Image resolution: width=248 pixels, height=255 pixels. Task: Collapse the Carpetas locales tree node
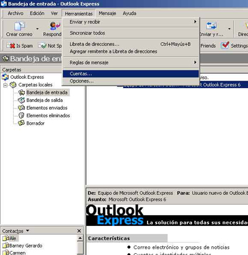click(6, 85)
